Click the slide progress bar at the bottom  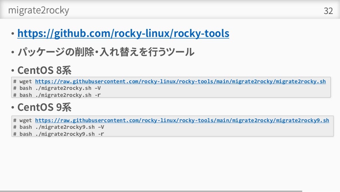click(151, 191)
